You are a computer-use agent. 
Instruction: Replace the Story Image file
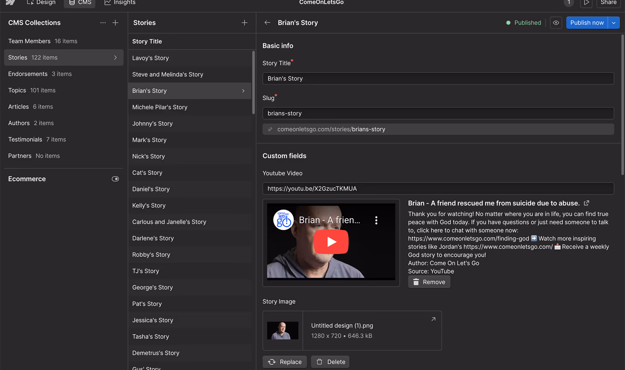tap(284, 362)
